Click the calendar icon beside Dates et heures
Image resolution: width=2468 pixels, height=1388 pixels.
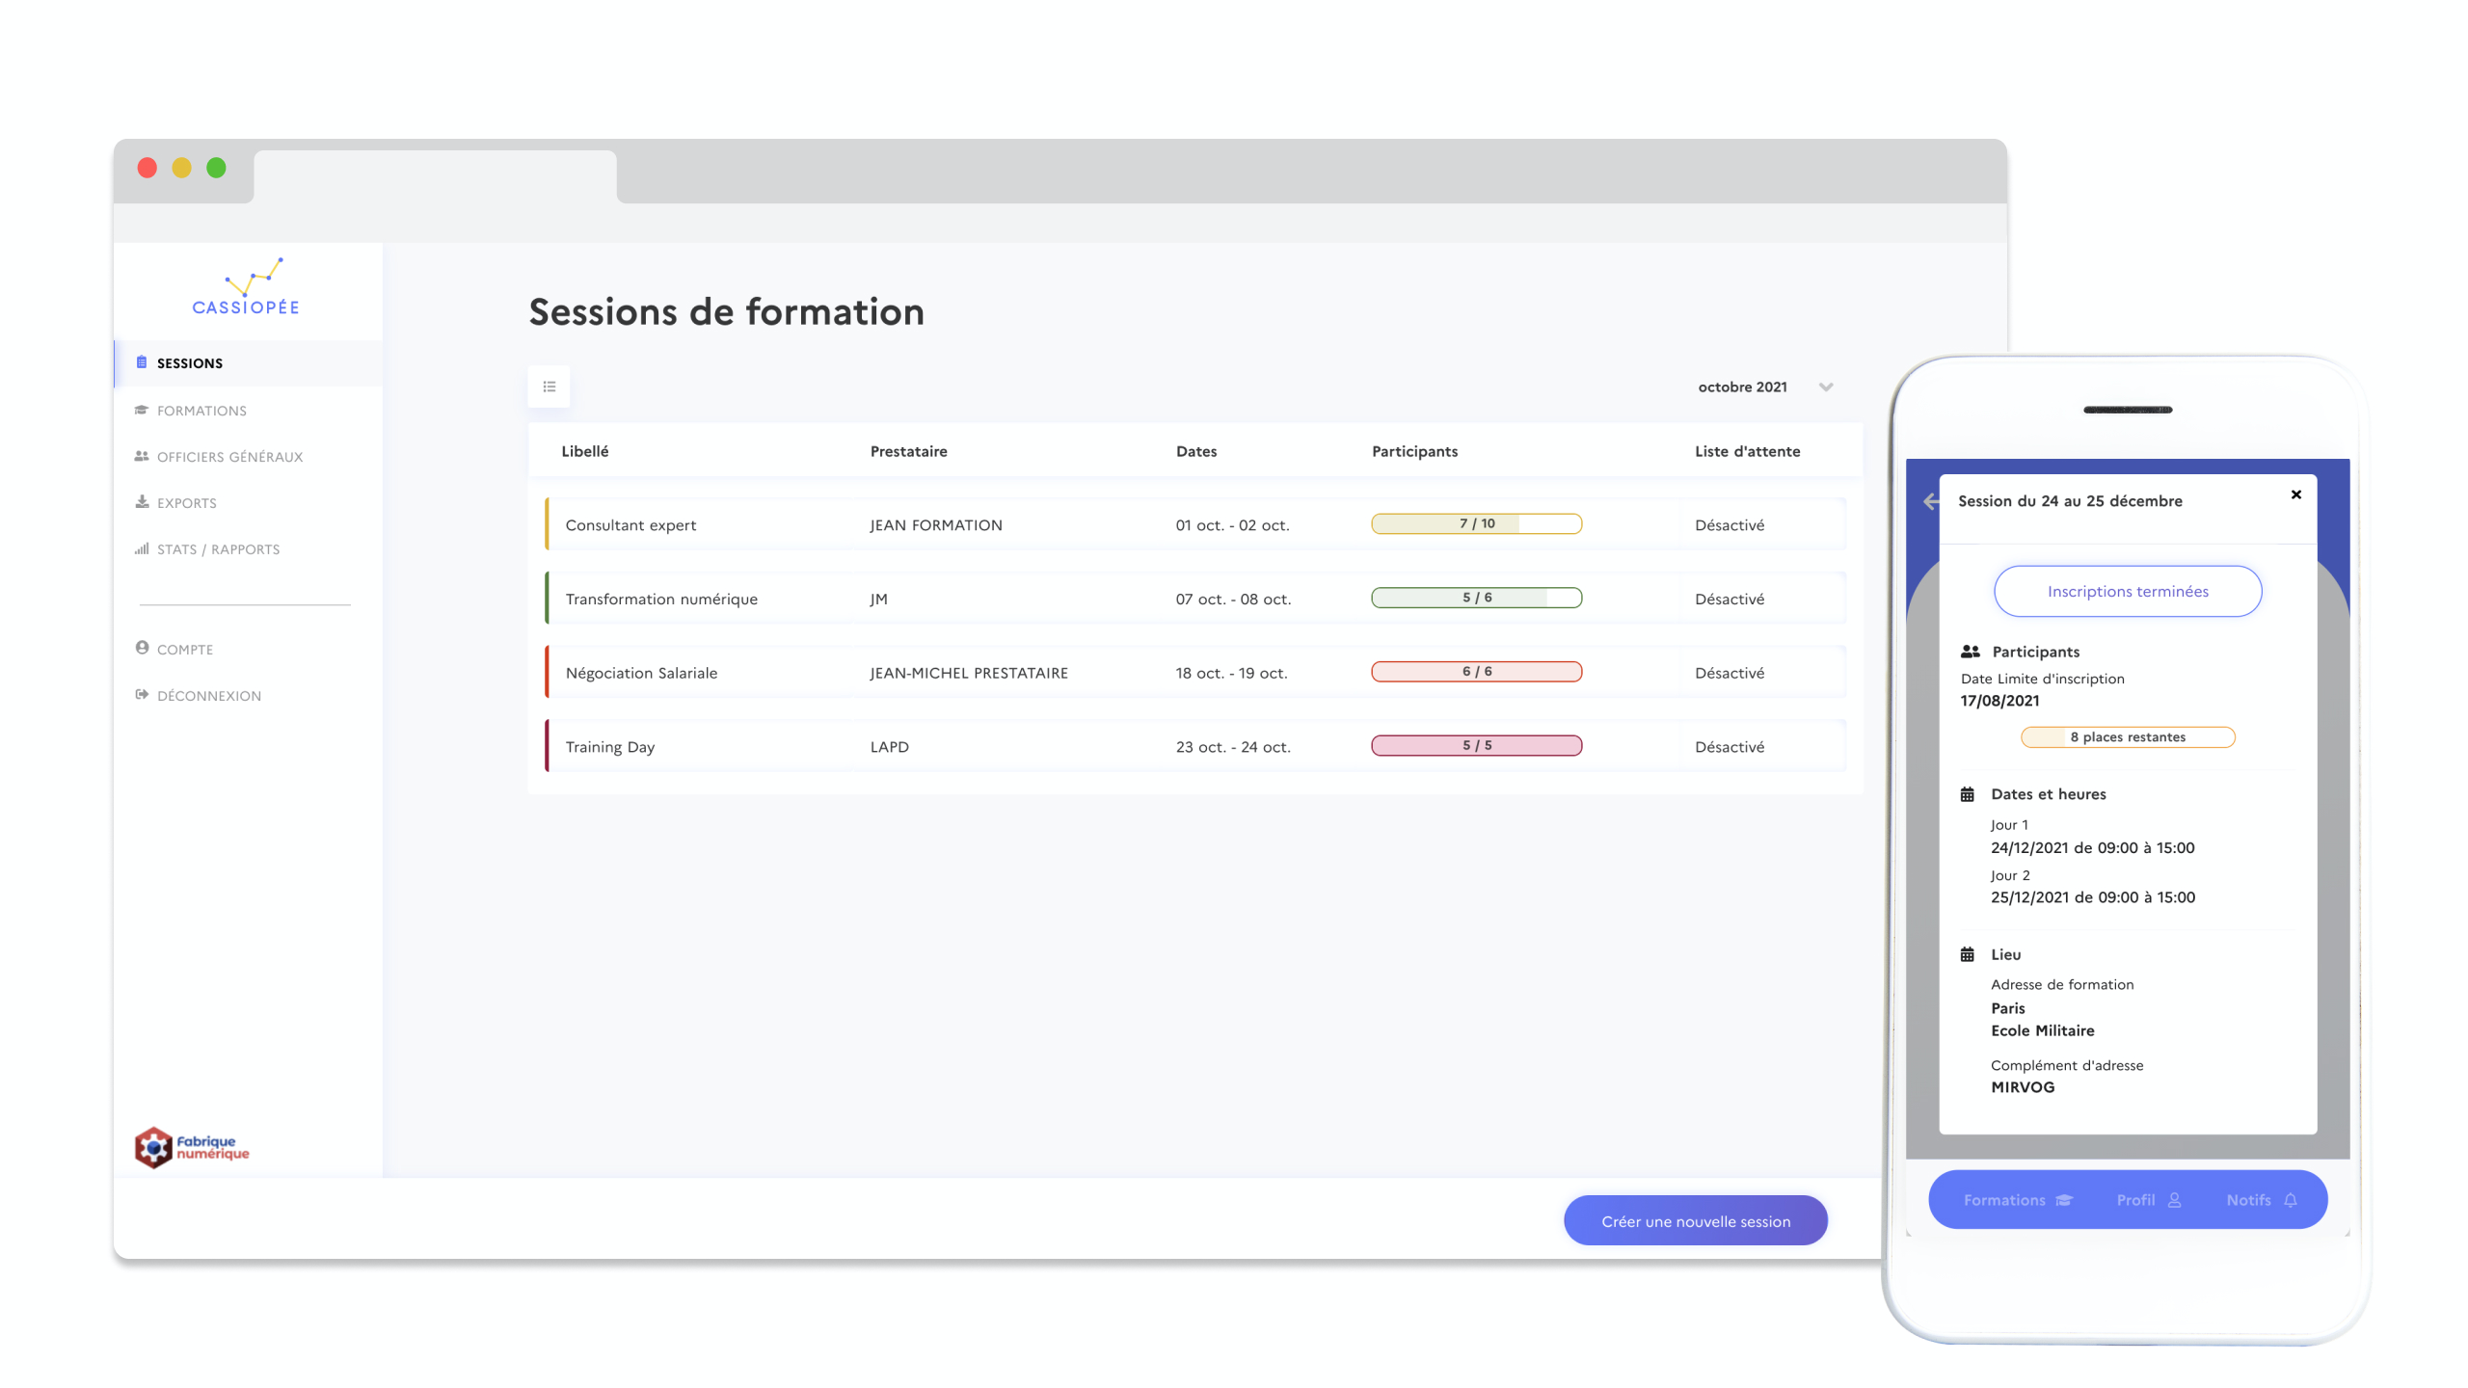(1968, 794)
